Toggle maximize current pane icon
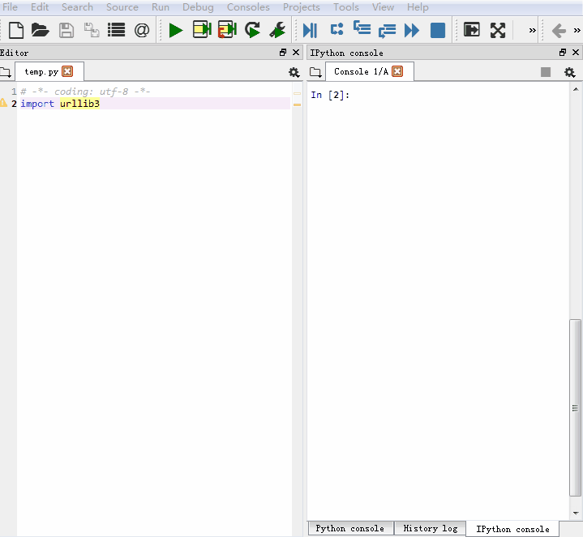 coord(472,31)
